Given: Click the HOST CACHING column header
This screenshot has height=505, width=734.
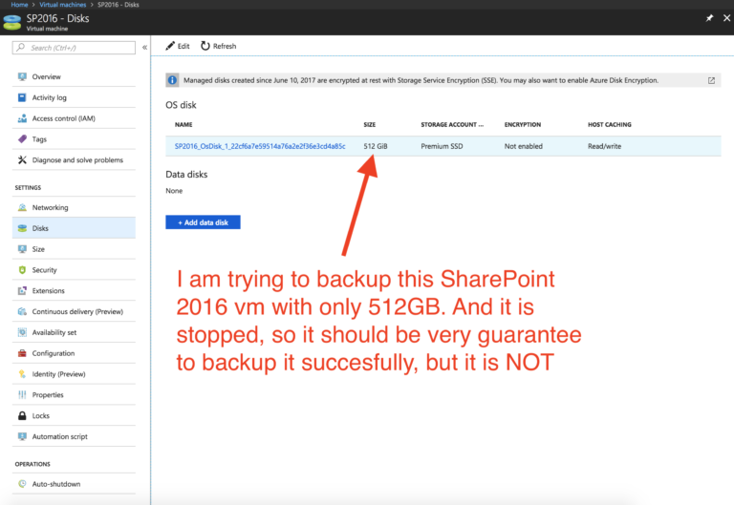Looking at the screenshot, I should (610, 124).
